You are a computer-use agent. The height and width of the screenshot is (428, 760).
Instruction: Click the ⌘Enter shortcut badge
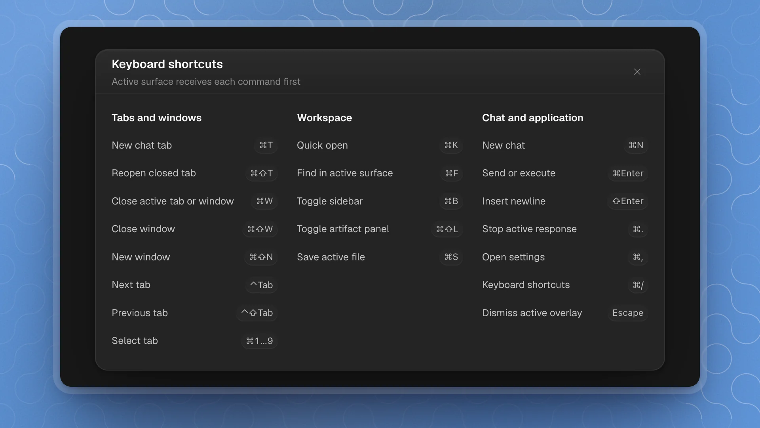point(628,173)
